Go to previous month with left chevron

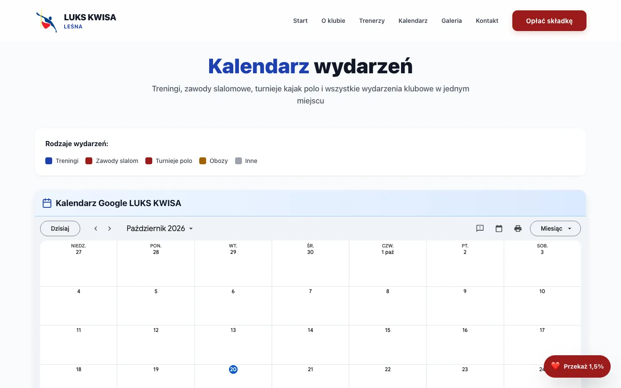tap(96, 228)
